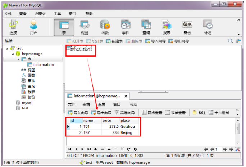Select the 用户 user icon
Screen dimensions: 246x167
tap(33, 27)
